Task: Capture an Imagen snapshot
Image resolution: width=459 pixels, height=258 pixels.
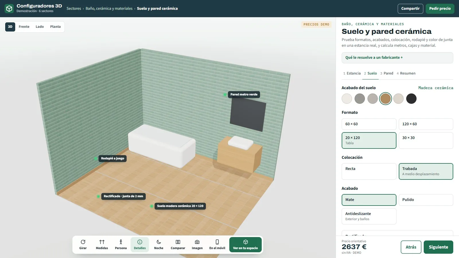Action: pyautogui.click(x=197, y=245)
